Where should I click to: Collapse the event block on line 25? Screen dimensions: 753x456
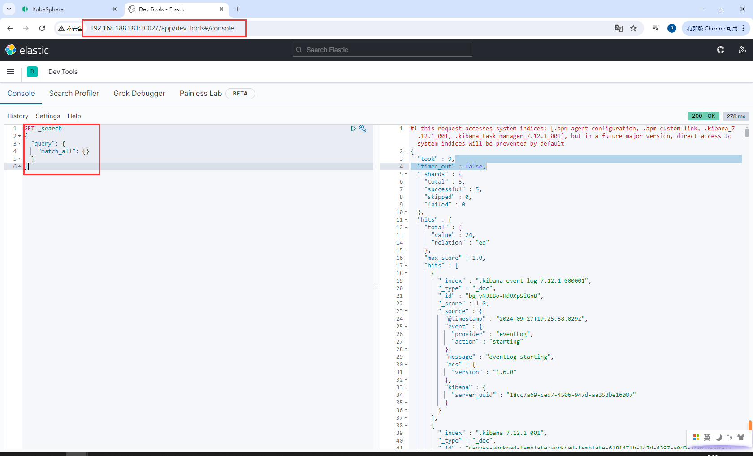click(x=406, y=327)
